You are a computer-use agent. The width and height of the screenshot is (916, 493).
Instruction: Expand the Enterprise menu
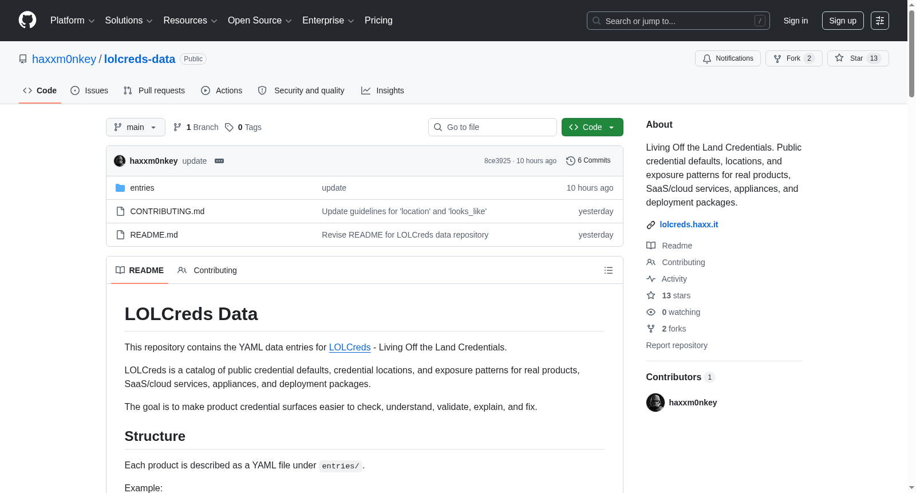[x=328, y=21]
